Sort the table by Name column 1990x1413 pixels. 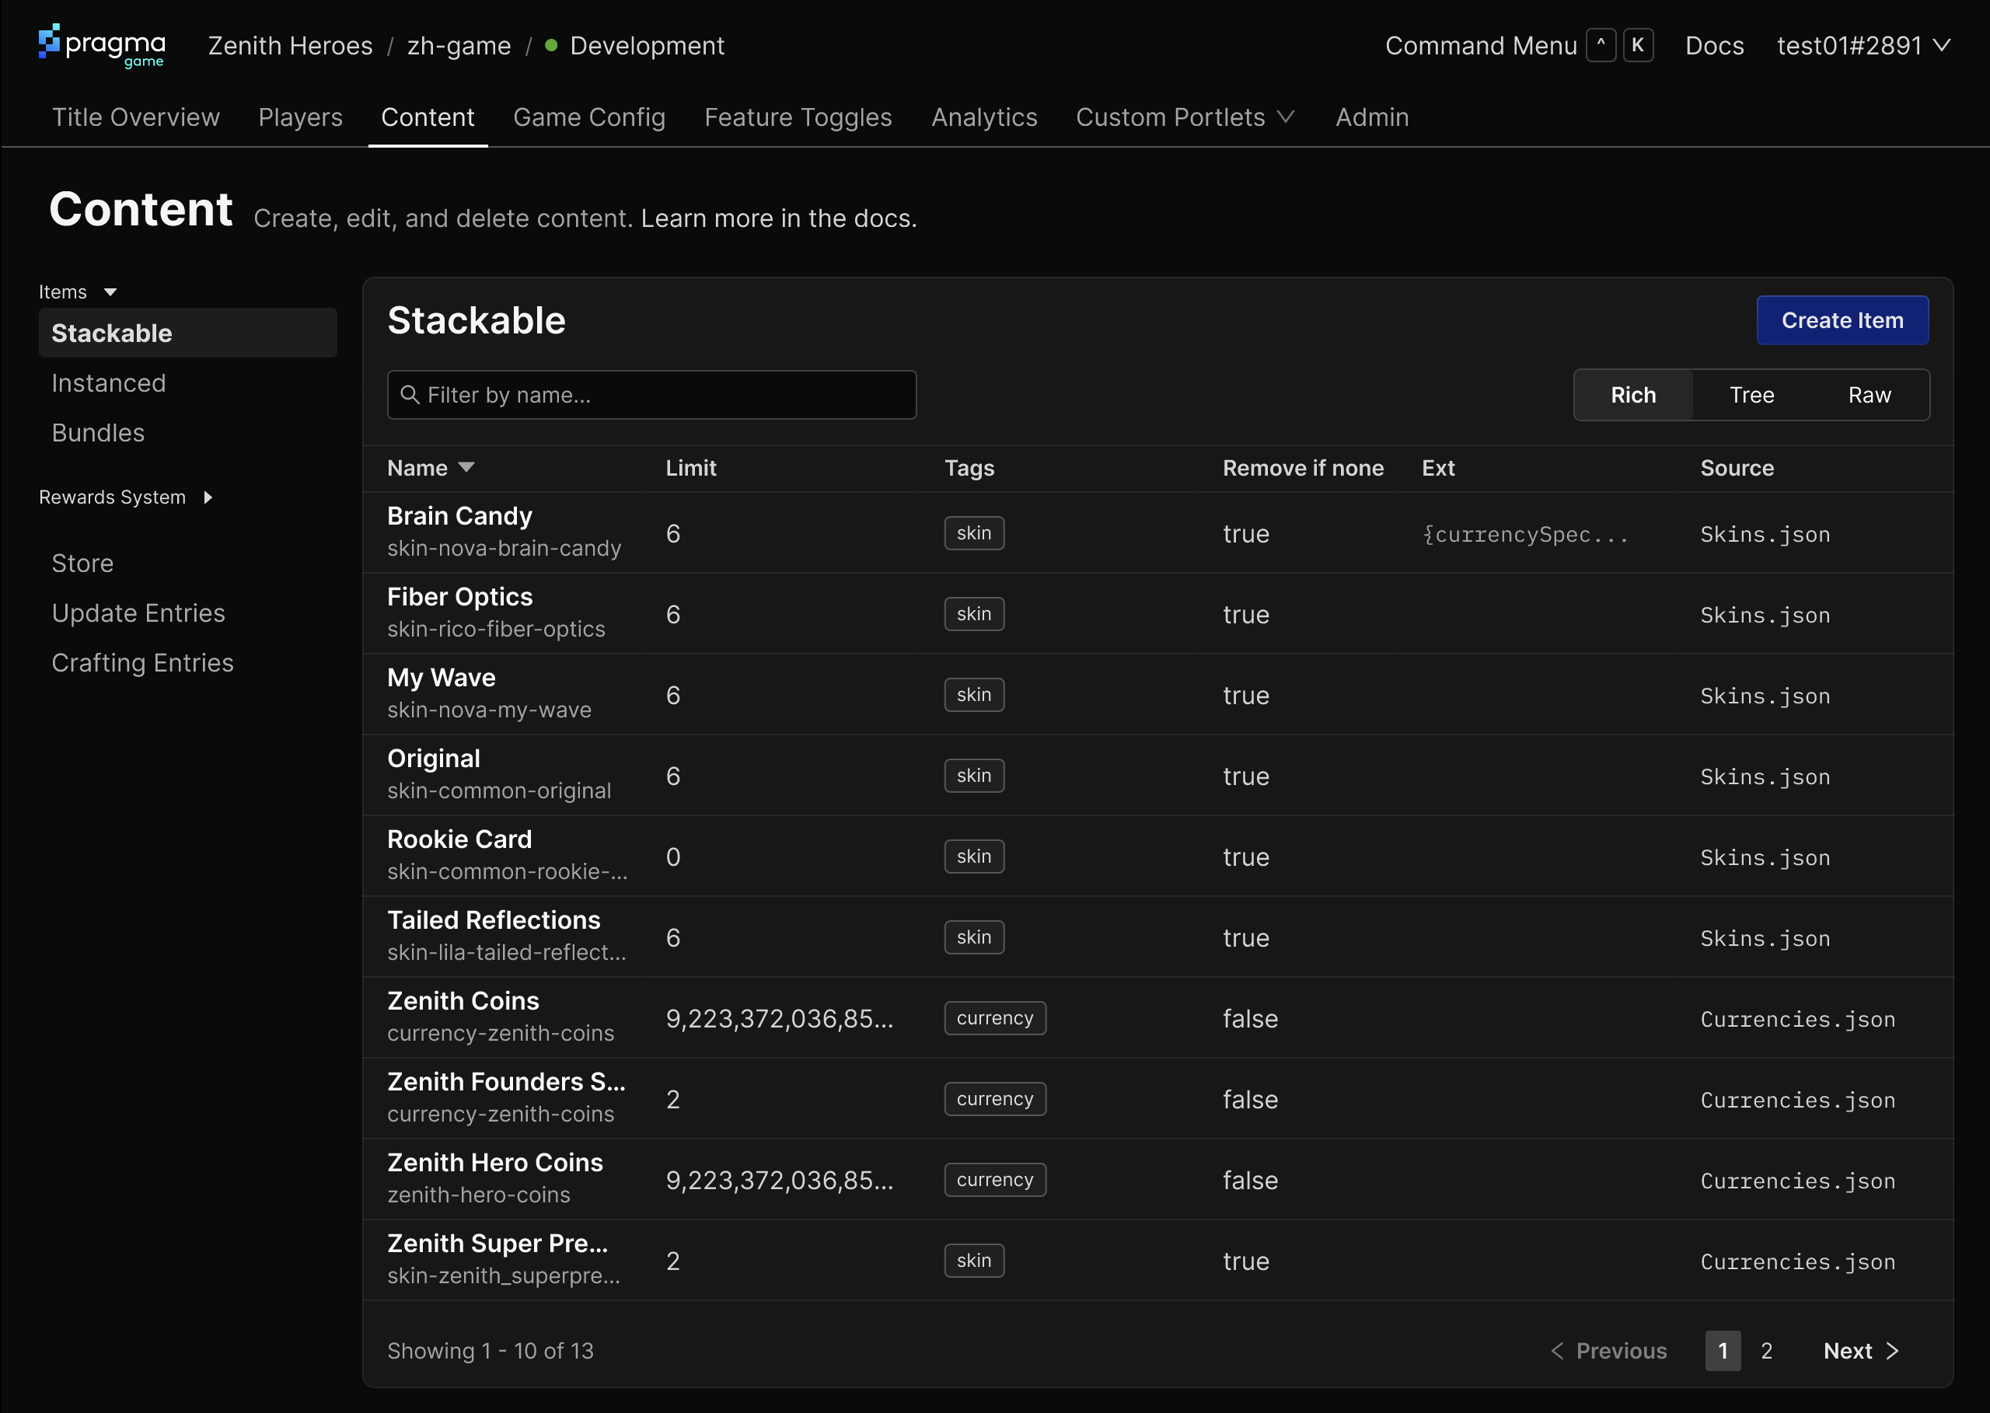pyautogui.click(x=431, y=468)
